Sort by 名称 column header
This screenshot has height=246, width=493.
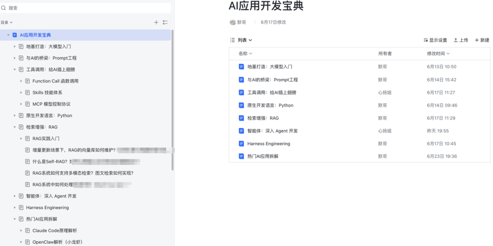pyautogui.click(x=245, y=53)
